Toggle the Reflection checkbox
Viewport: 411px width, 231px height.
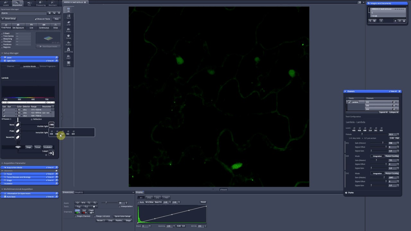[31, 119]
